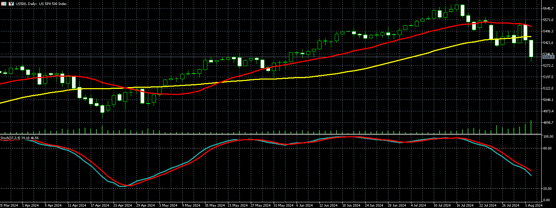Click the 5645.7 price scale label
Viewport: 556px width, 208px height.
(548, 8)
